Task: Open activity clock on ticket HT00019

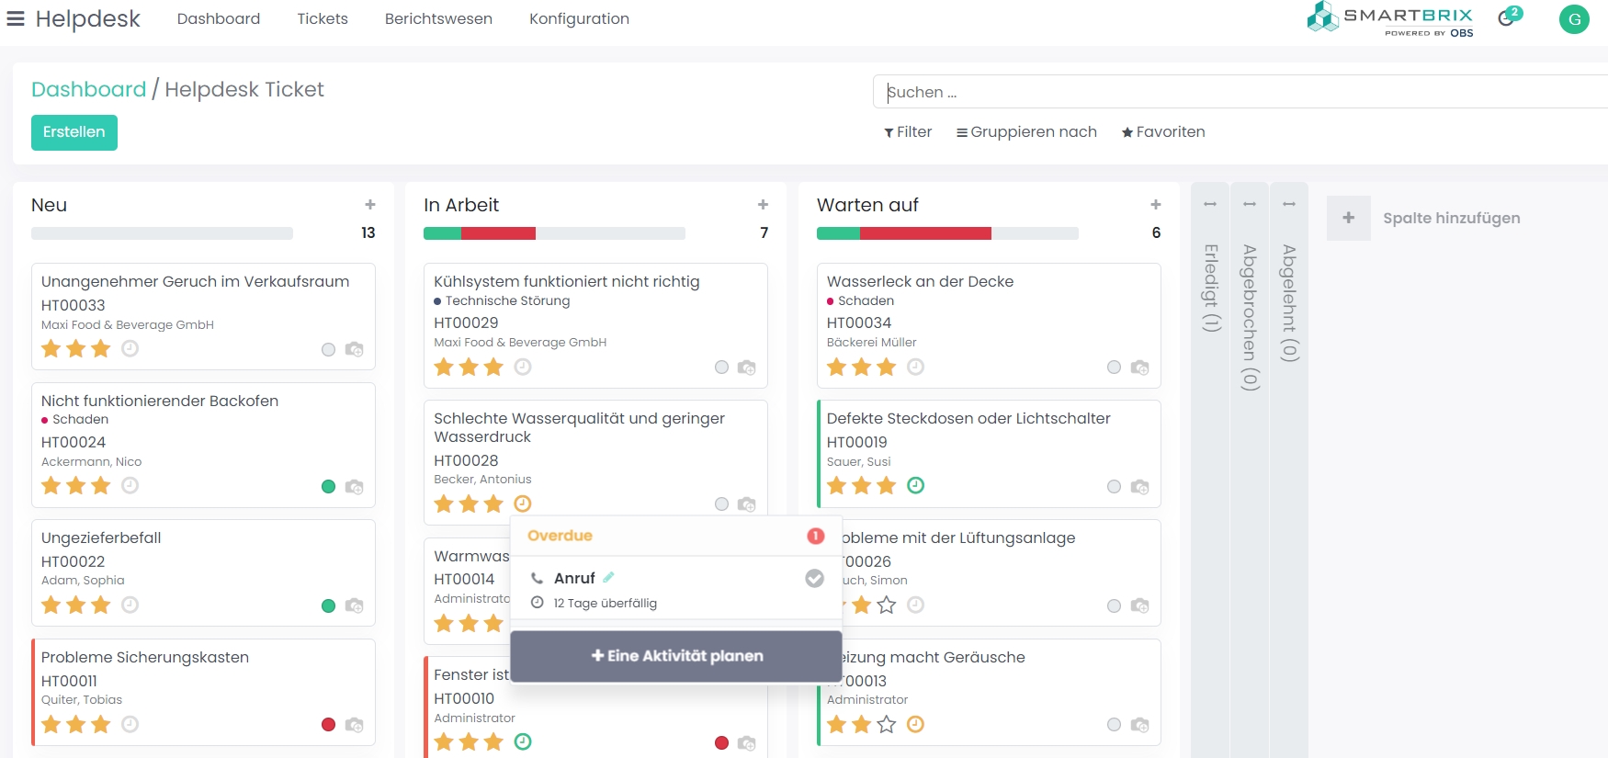Action: pyautogui.click(x=915, y=485)
